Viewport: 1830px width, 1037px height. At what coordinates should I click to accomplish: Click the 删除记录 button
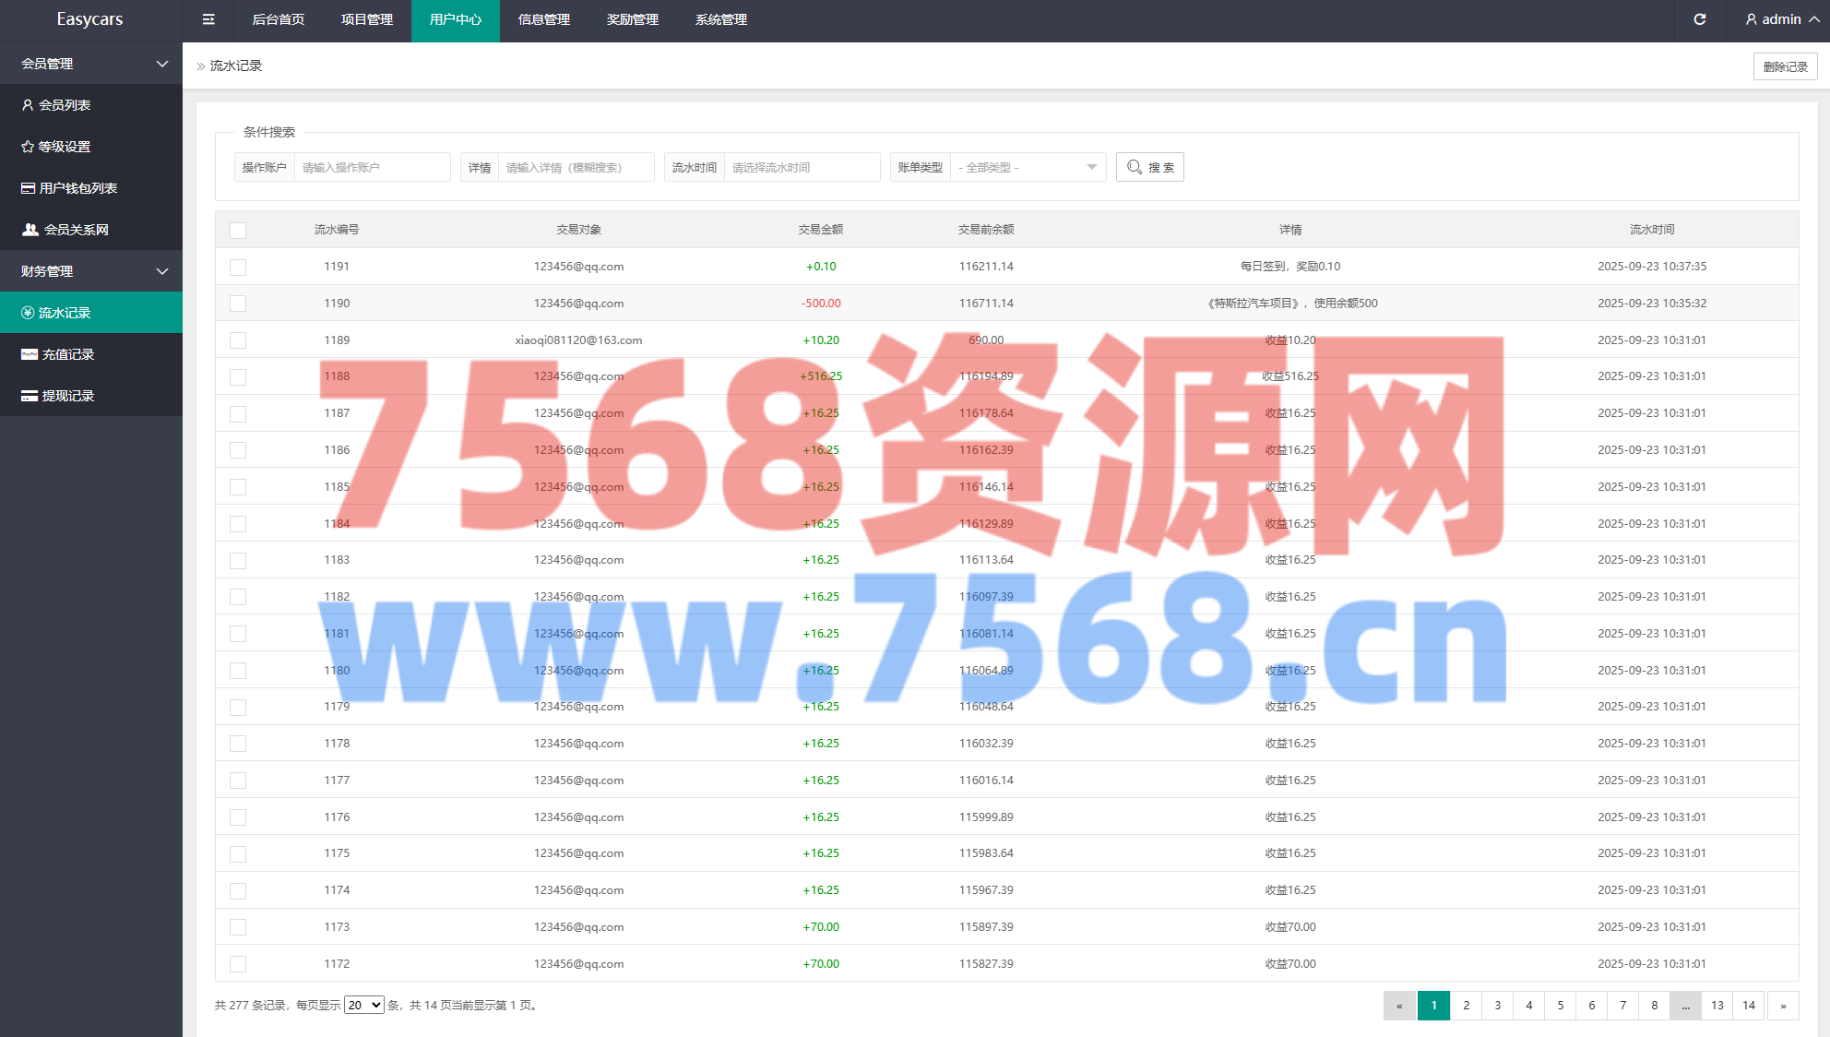click(1785, 66)
